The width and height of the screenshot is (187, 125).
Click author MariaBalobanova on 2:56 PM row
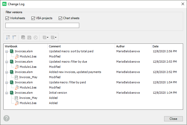point(128,51)
